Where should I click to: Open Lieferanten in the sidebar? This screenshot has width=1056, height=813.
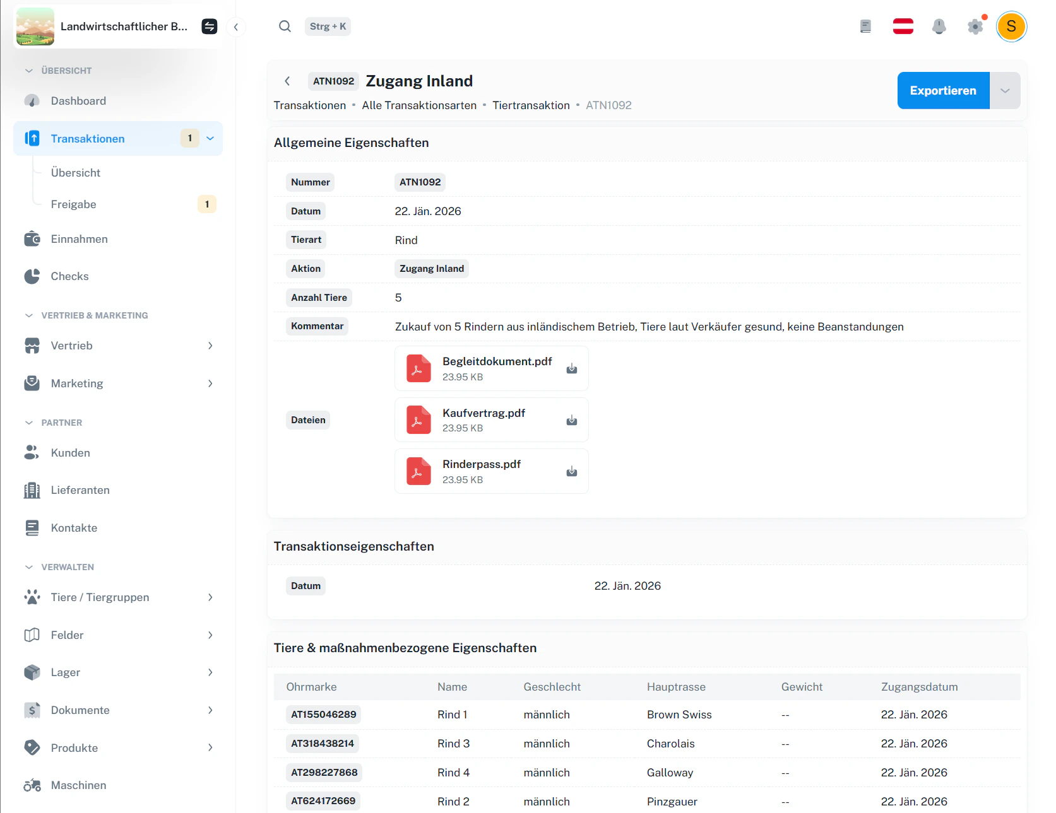coord(118,490)
